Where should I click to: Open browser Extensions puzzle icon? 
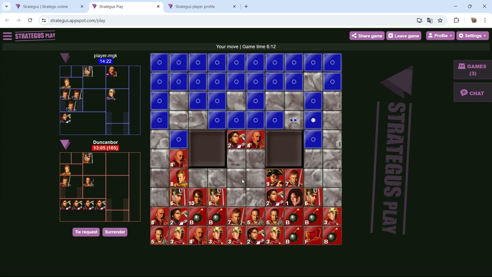pos(456,20)
